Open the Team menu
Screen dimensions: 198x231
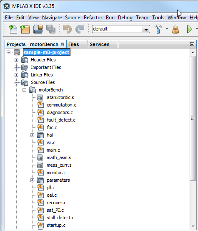(x=142, y=18)
